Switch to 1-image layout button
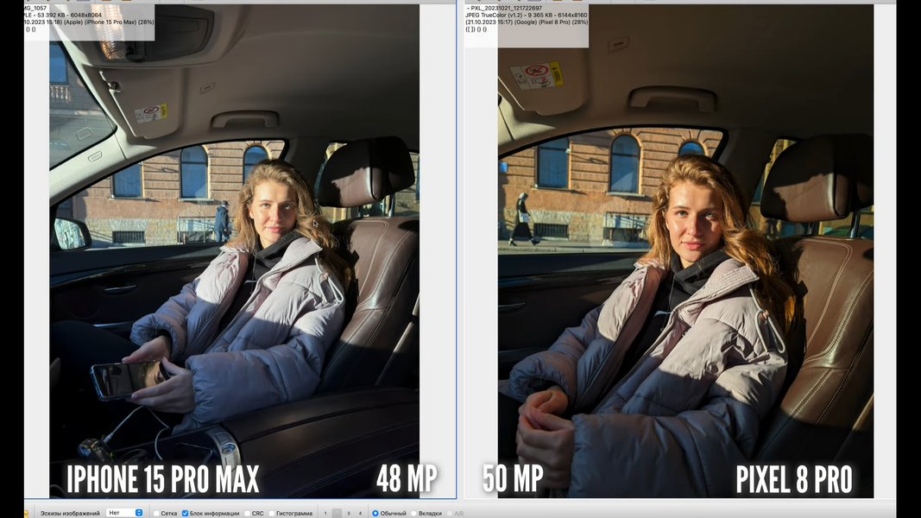The height and width of the screenshot is (518, 921). coord(325,513)
